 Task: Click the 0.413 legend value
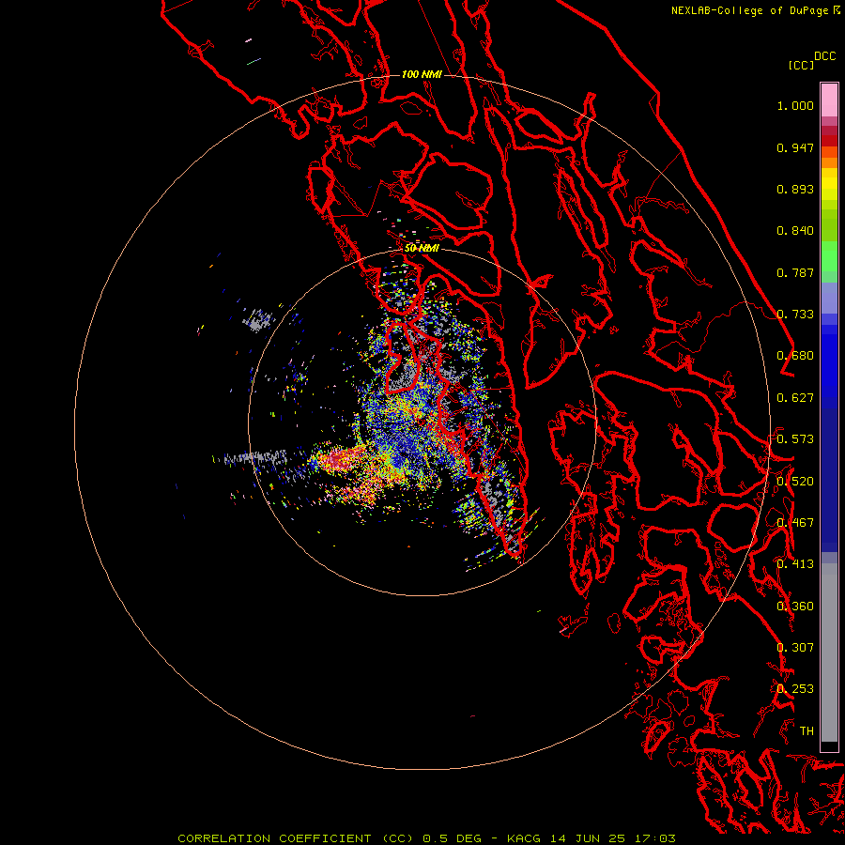point(795,564)
